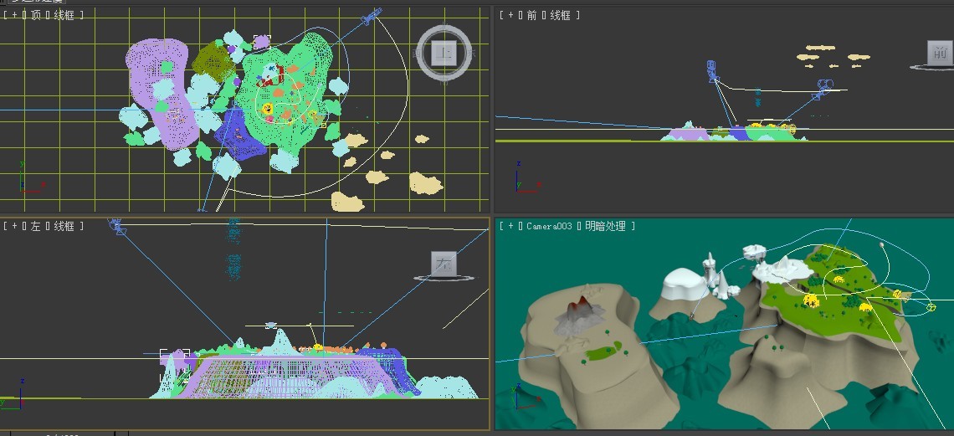
Task: Select the camera icon in the 左 viewport
Action: (x=116, y=226)
